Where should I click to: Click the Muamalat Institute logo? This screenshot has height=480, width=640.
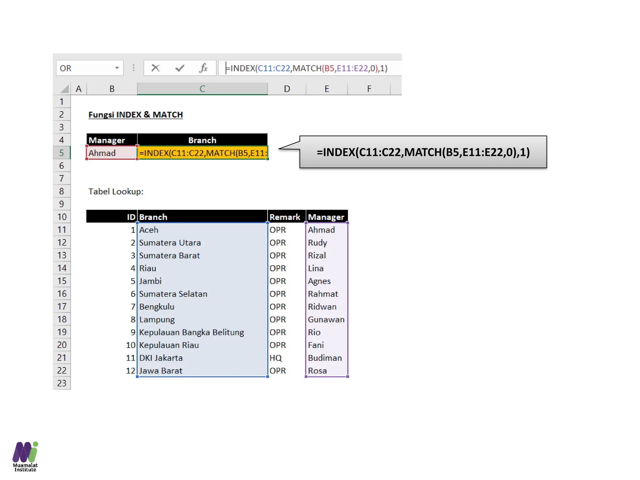(25, 456)
